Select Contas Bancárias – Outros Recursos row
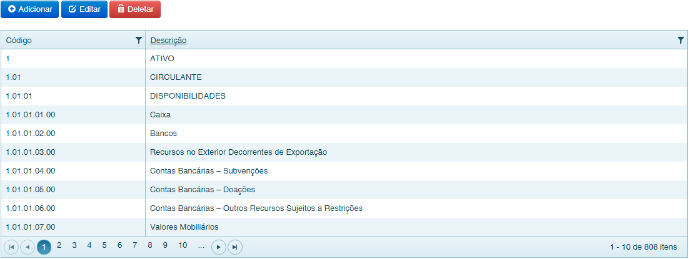This screenshot has width=689, height=259. (x=344, y=208)
